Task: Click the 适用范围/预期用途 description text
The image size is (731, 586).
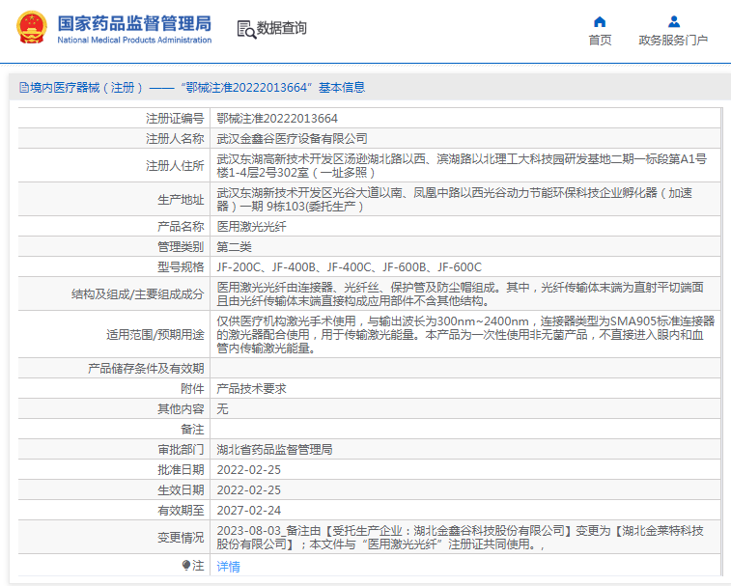Action: tap(465, 334)
